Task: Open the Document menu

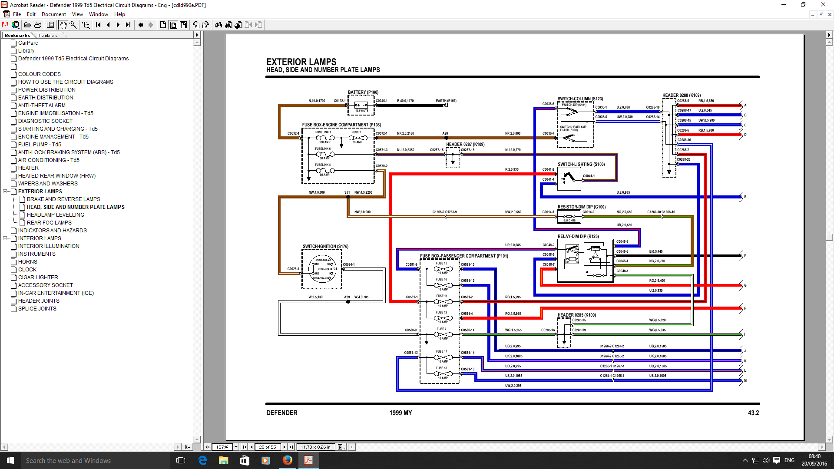Action: pyautogui.click(x=54, y=14)
